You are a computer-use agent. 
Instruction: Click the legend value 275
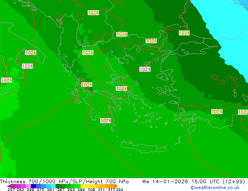41,189
